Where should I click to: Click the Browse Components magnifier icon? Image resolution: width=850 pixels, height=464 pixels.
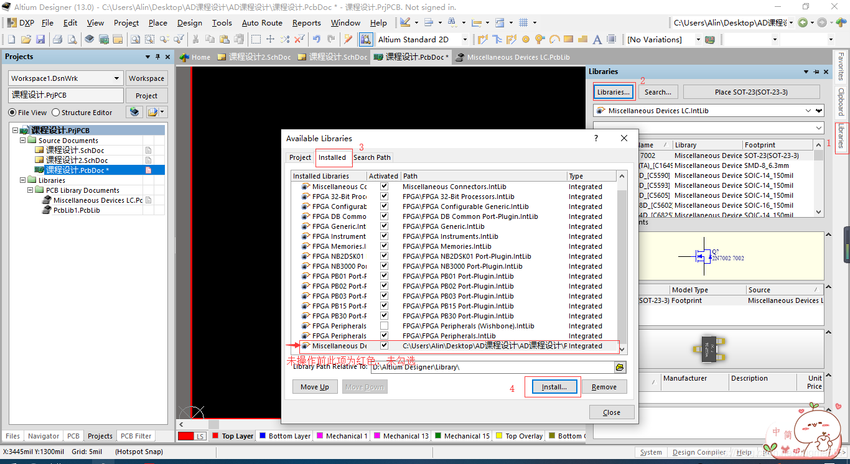(x=366, y=39)
